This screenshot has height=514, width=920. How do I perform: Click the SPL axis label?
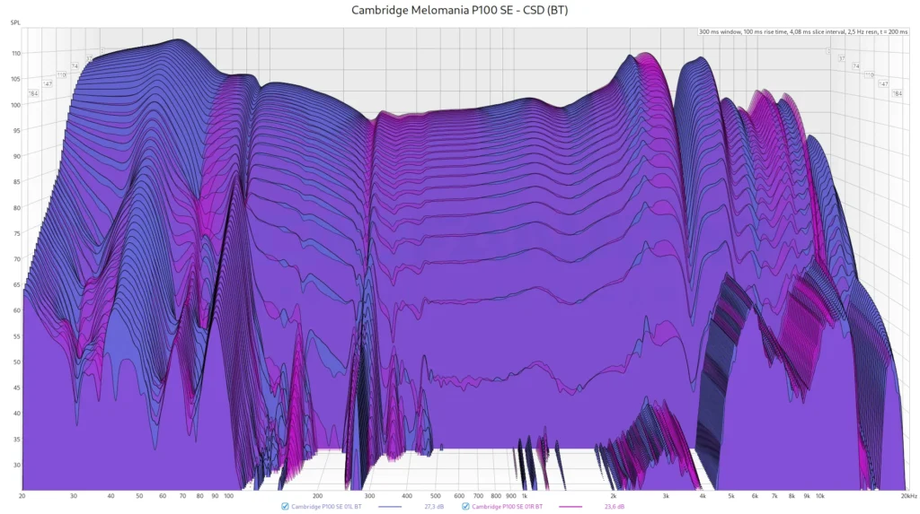[15, 22]
